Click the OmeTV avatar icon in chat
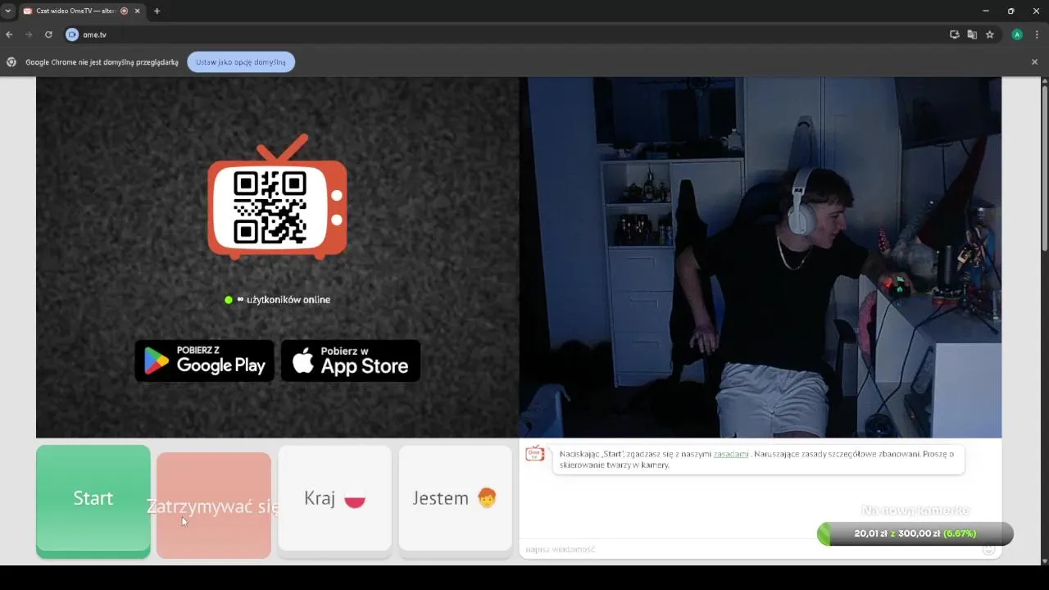 (535, 454)
